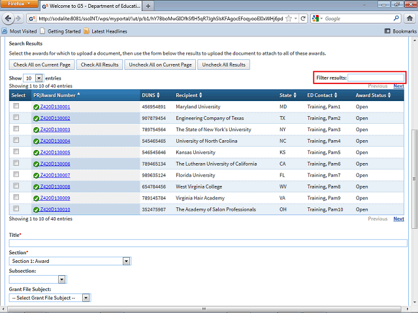Sort by the DUNS column arrows
The height and width of the screenshot is (313, 418).
point(158,96)
